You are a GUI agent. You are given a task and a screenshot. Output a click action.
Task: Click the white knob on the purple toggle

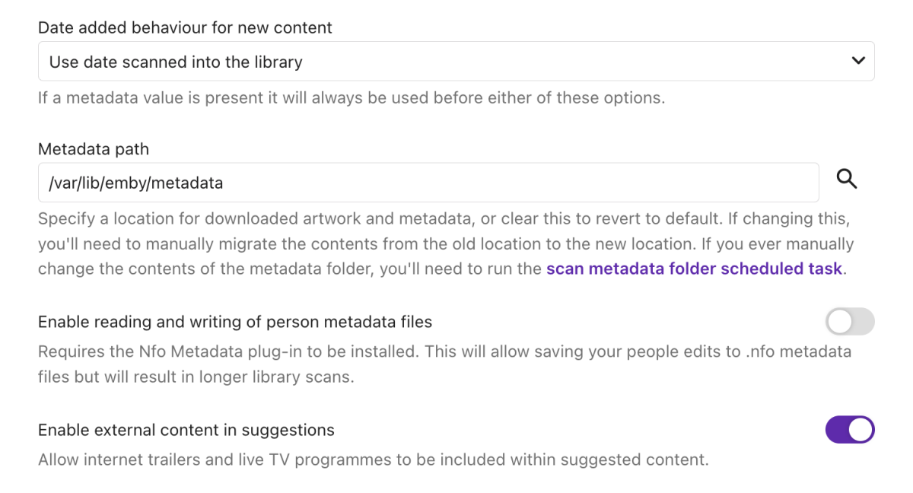click(861, 430)
